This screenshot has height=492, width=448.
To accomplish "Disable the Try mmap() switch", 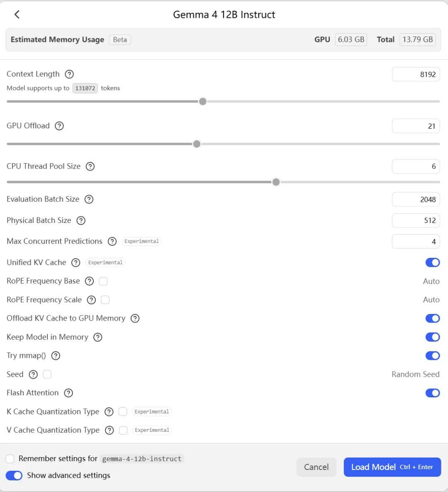I will click(x=433, y=356).
